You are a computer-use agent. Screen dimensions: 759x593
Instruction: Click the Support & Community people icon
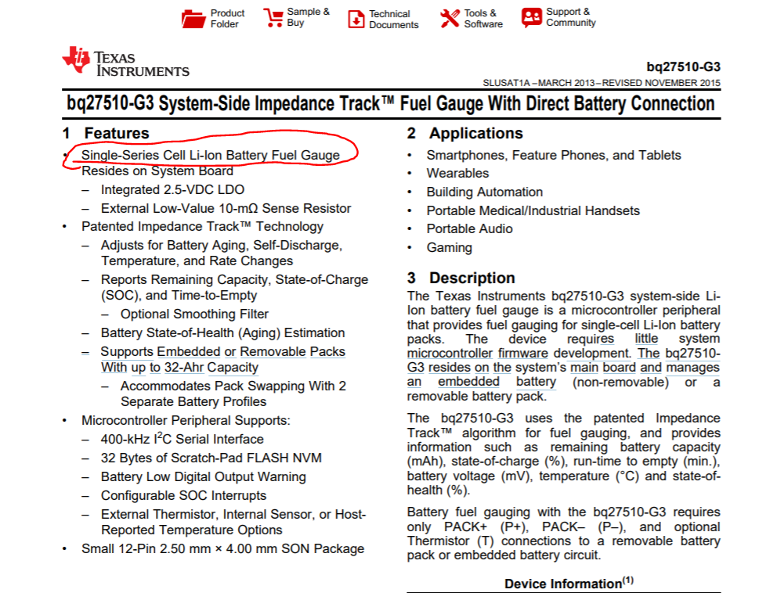click(532, 17)
